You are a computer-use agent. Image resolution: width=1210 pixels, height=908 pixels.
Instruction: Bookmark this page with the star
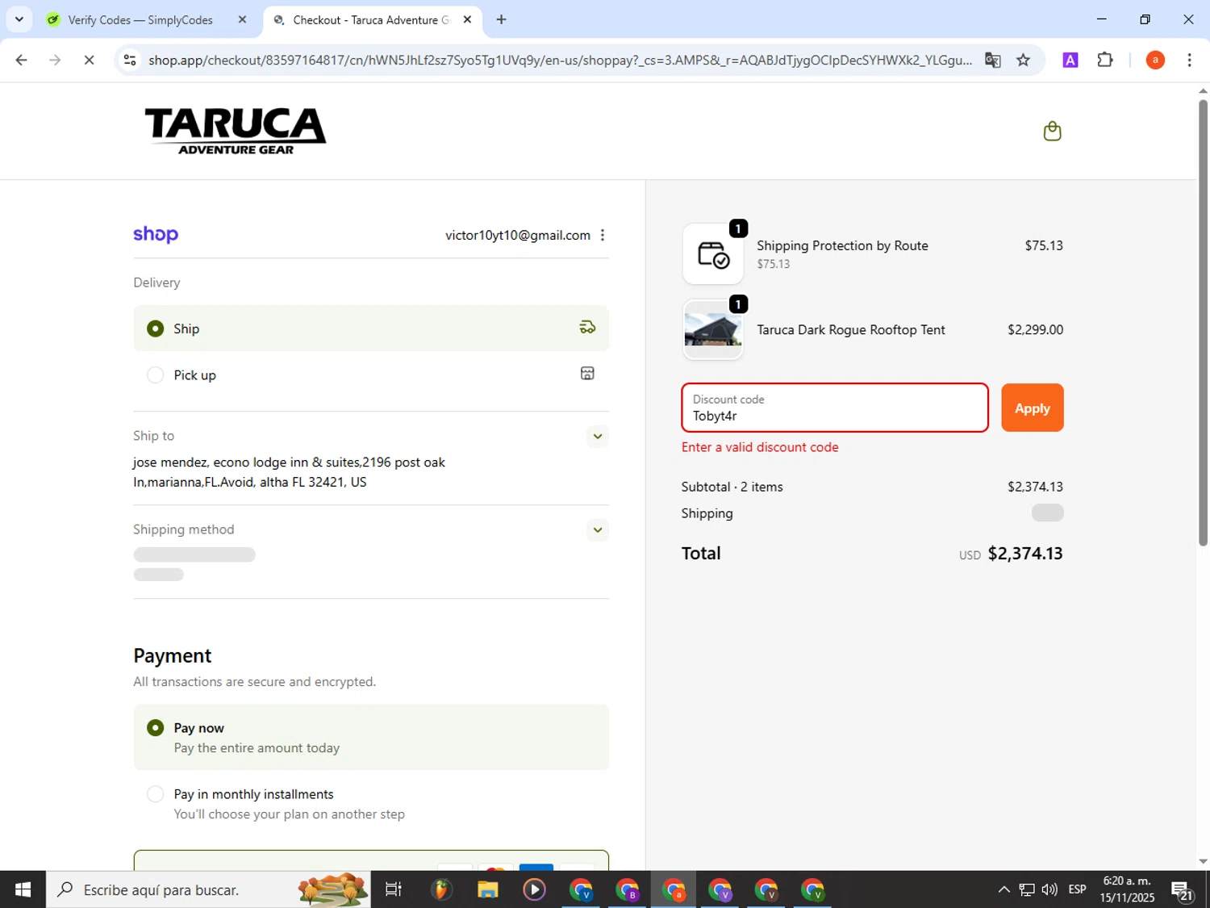pos(1024,60)
